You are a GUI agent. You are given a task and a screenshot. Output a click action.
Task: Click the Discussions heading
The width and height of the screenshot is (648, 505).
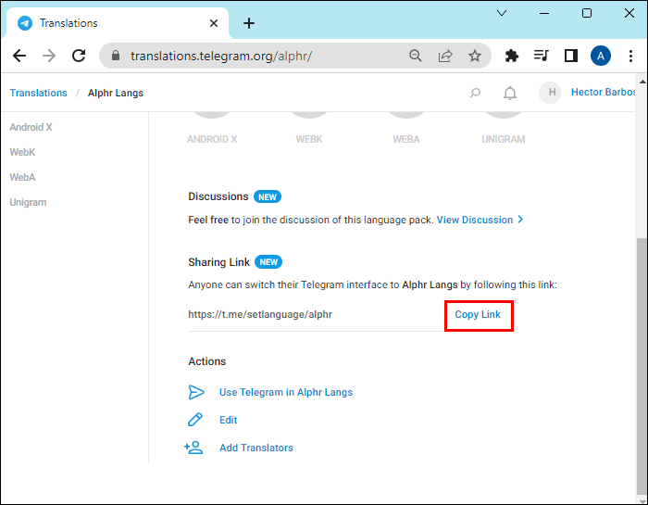[x=218, y=196]
